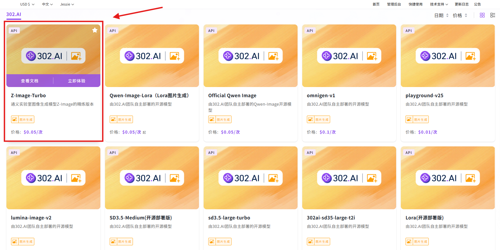This screenshot has width=500, height=250.
Task: Click 图片生成 tag icon on Qwen-Image-Lora
Action: click(113, 119)
